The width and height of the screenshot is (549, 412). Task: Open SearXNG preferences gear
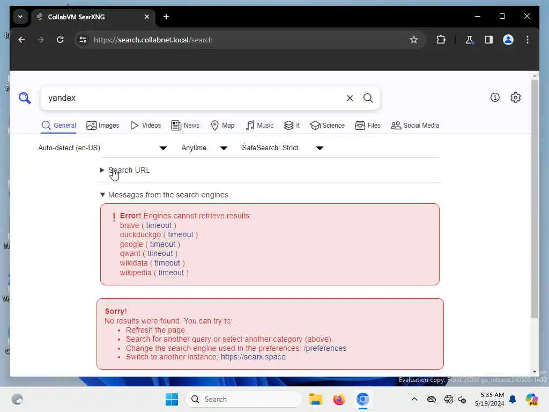tap(515, 98)
